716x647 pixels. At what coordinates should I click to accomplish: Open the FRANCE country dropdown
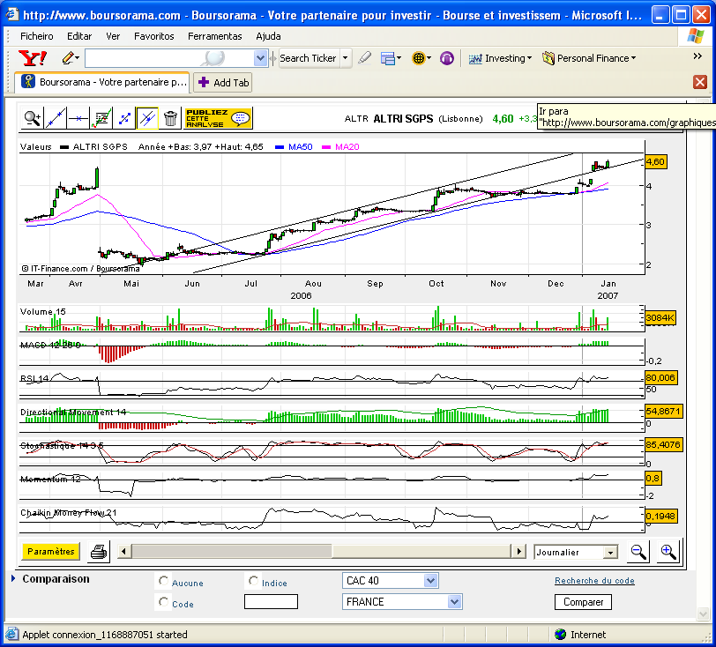tap(402, 602)
